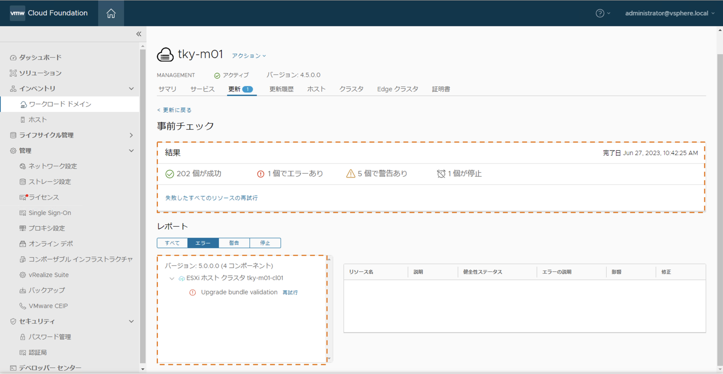Select the 警告 report filter
Viewport: 723px width, 374px height.
pyautogui.click(x=234, y=243)
